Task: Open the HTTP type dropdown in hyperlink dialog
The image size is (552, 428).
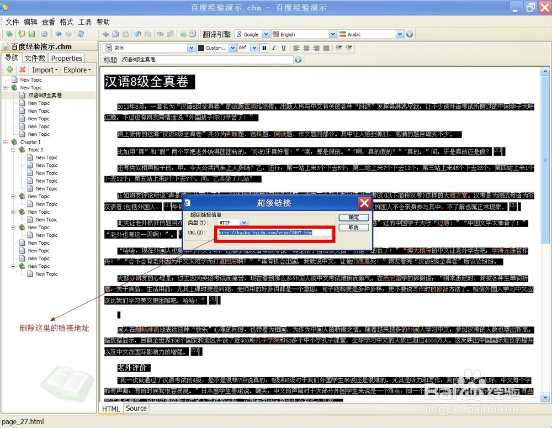Action: coord(244,223)
